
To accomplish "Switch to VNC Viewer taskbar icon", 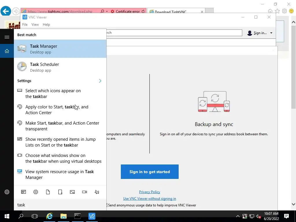I will (x=92, y=216).
